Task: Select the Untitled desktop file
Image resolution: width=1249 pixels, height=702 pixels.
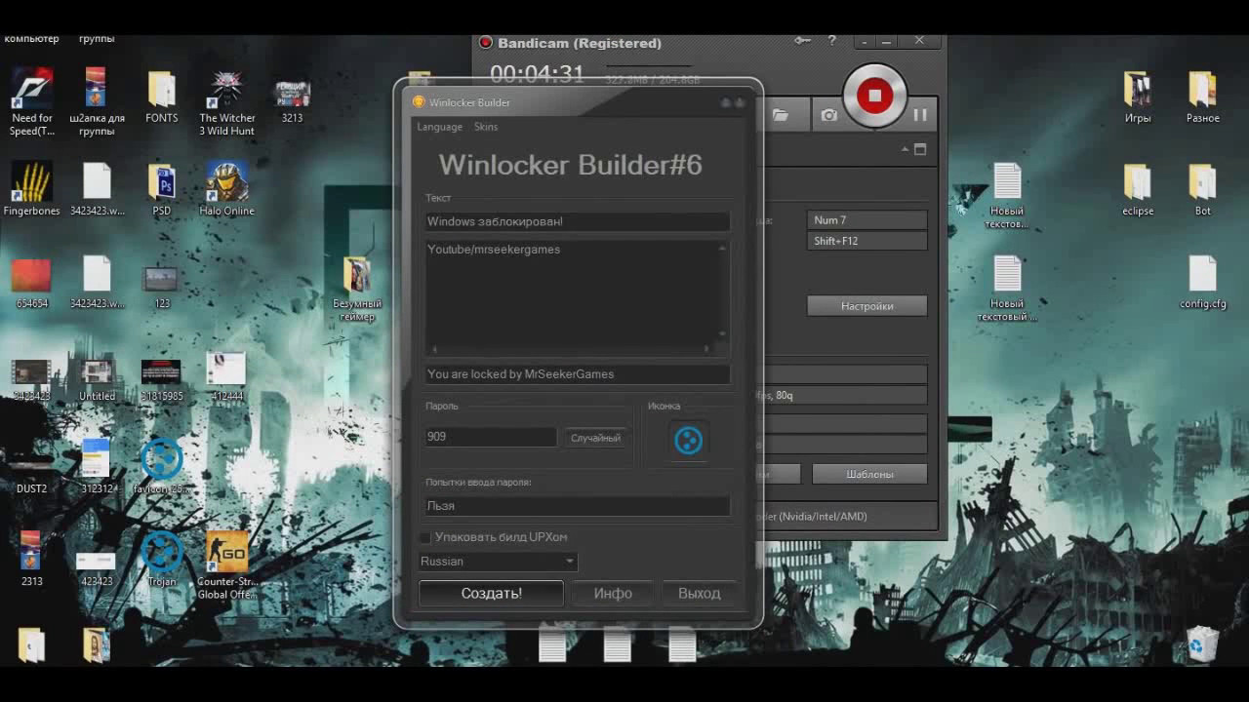Action: coord(97,380)
